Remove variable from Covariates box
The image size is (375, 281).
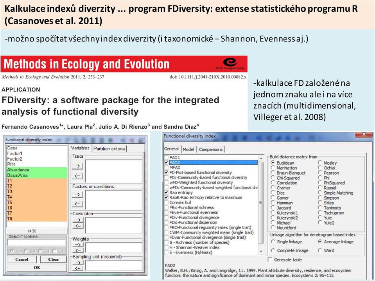pos(78,226)
